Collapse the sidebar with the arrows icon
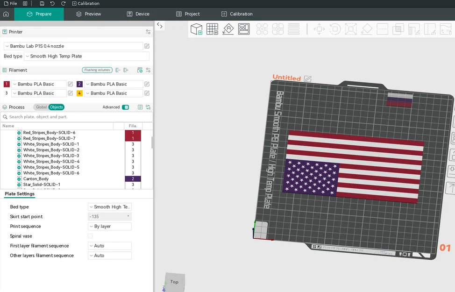This screenshot has width=455, height=292. [x=160, y=25]
